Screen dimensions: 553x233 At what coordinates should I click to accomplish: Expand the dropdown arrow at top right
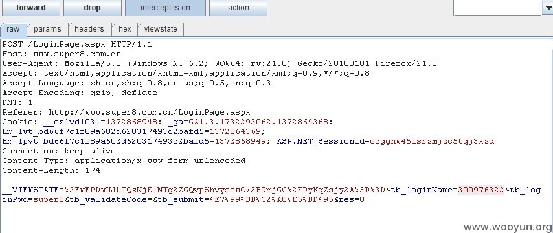[547, 7]
